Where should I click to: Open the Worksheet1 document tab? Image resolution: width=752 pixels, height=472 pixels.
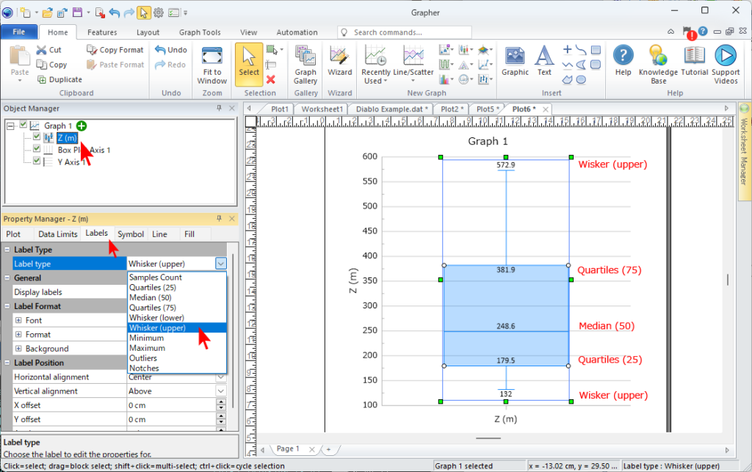(322, 109)
